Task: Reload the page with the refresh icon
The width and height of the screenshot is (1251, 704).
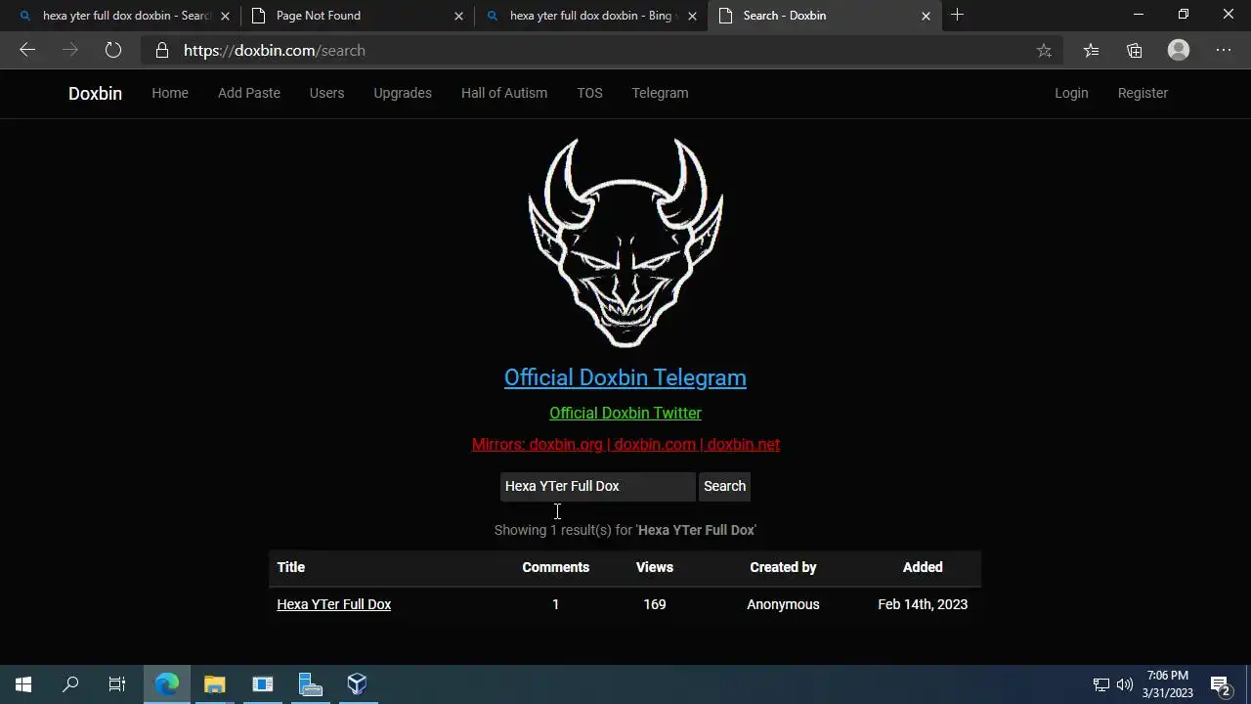Action: tap(113, 50)
